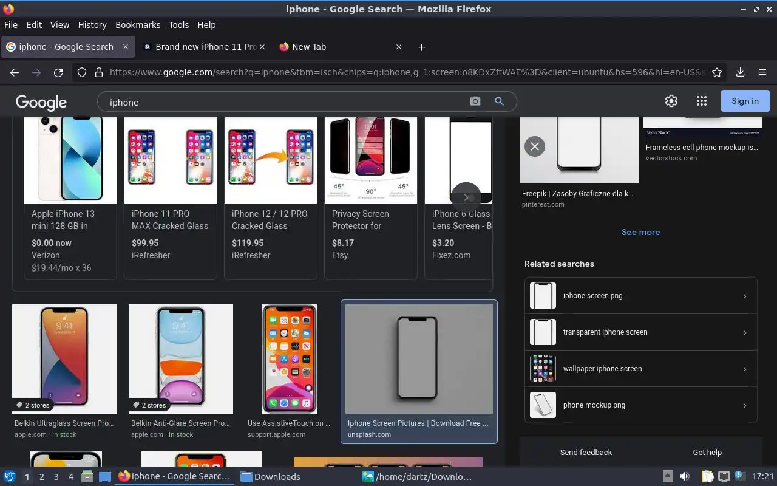The height and width of the screenshot is (486, 777).
Task: Open the File menu
Action: tap(11, 25)
